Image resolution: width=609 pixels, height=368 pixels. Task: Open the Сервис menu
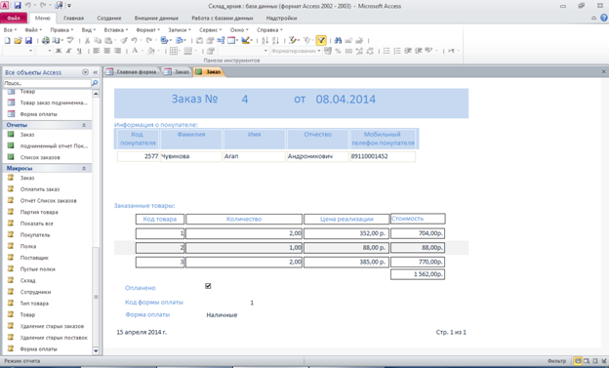210,30
